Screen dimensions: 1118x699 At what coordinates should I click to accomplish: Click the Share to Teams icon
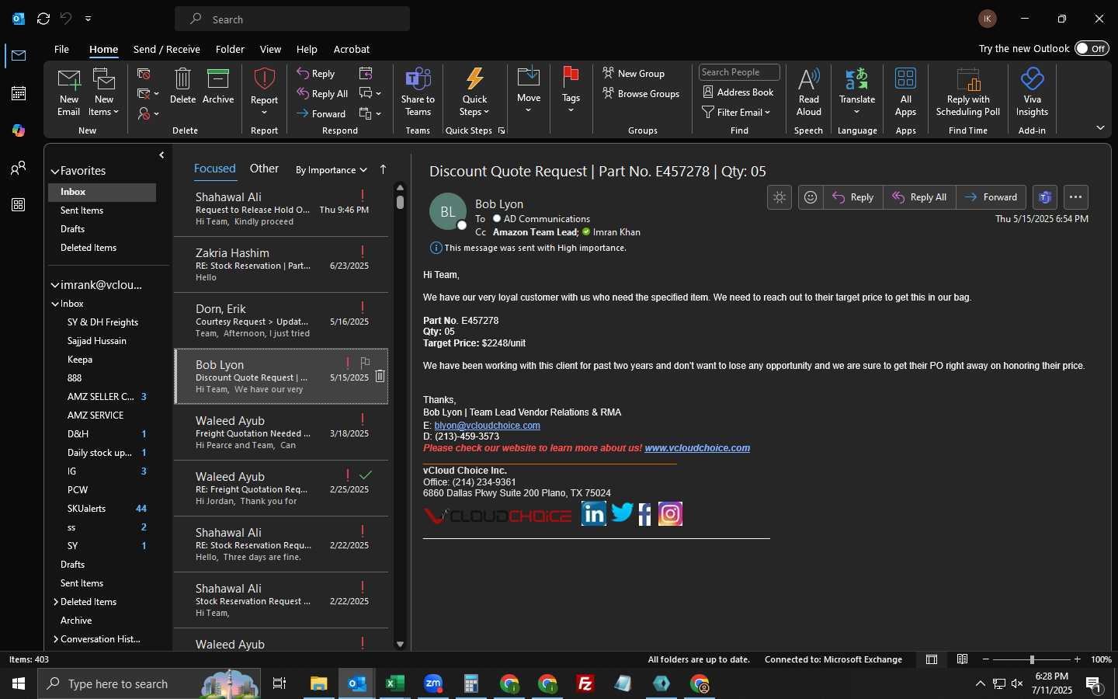(x=418, y=79)
